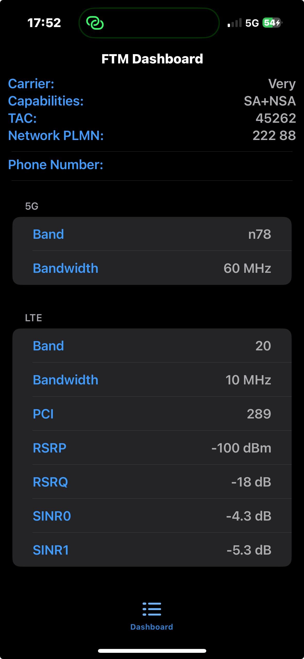
Task: Tap the PCI 289 row
Action: click(152, 414)
